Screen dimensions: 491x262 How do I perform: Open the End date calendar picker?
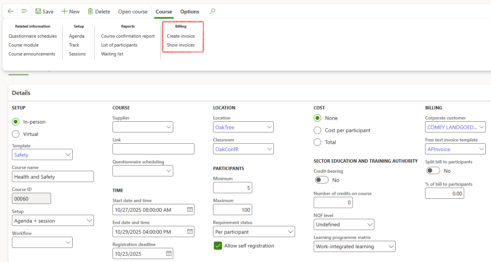[x=190, y=231]
